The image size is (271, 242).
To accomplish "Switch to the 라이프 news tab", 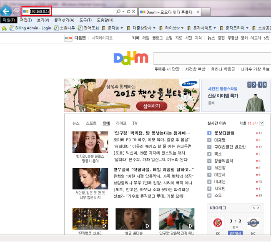I will 121,123.
